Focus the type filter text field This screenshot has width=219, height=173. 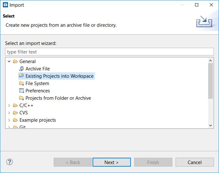109,52
